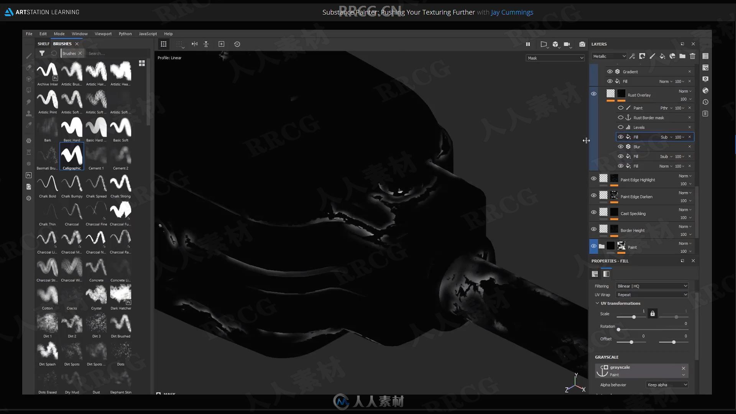Open the Alpha behavior Keep alpha dropdown
Image resolution: width=736 pixels, height=414 pixels.
(x=667, y=384)
